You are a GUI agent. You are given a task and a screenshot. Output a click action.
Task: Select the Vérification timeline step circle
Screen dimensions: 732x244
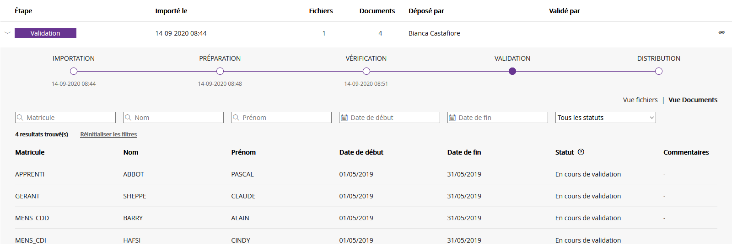point(366,71)
